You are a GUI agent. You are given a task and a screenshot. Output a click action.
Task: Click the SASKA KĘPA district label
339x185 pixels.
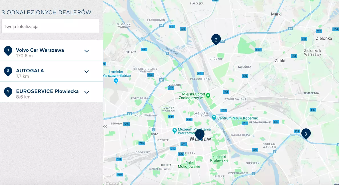point(241,135)
